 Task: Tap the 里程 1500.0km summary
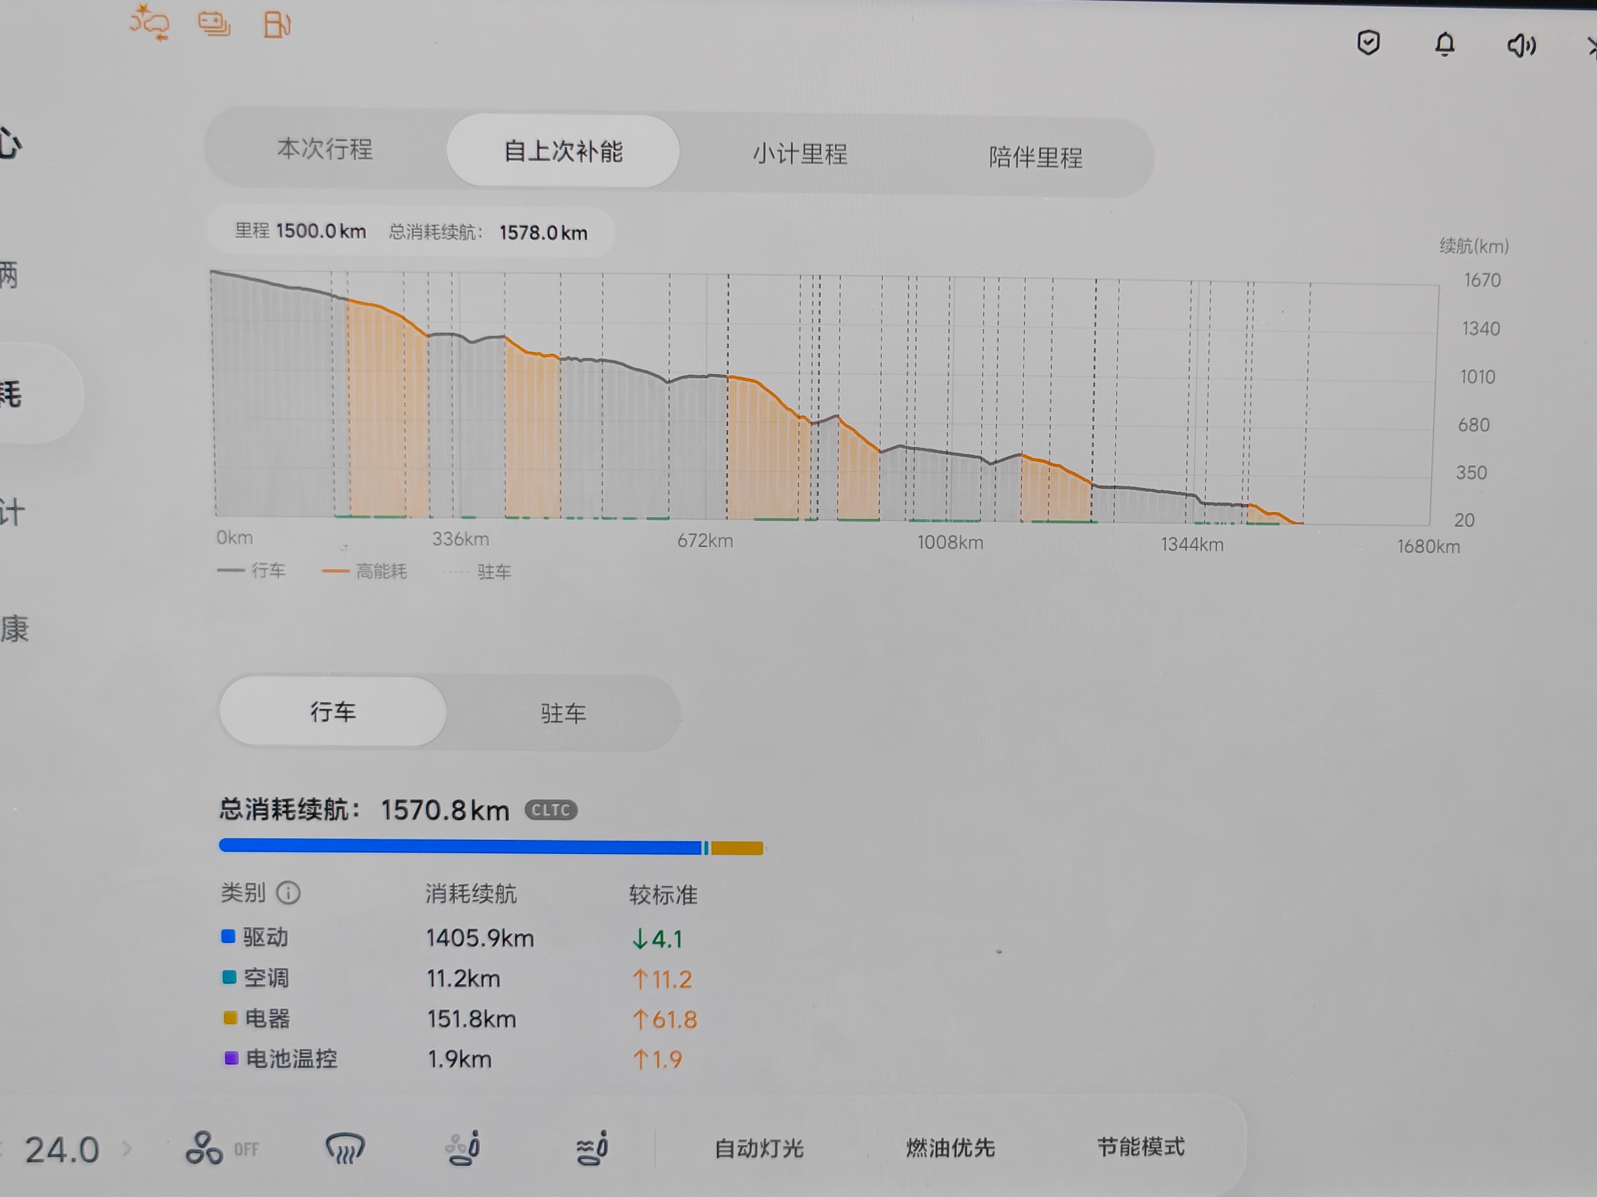[x=300, y=231]
